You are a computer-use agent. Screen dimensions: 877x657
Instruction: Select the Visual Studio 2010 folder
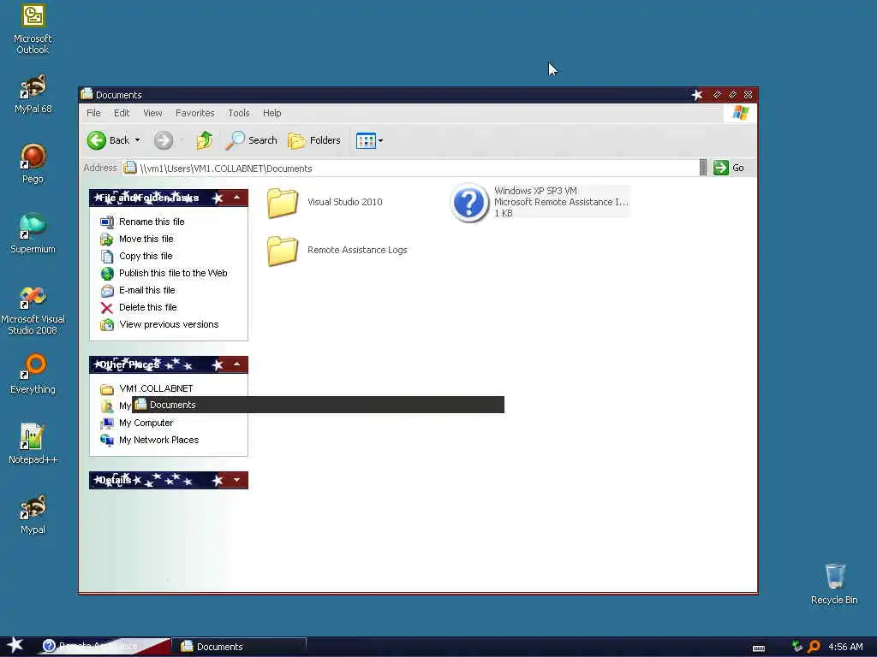(x=325, y=202)
